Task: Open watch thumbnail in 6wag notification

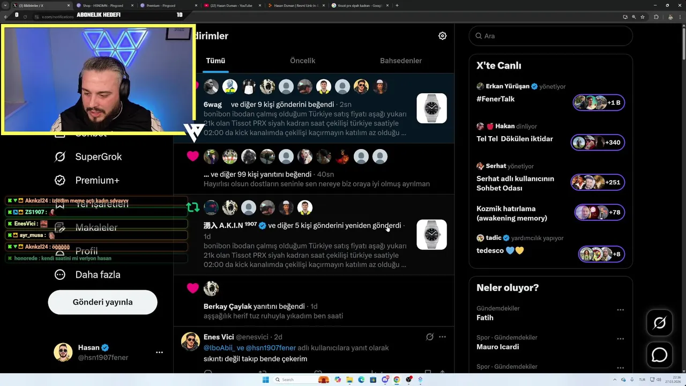Action: pos(431,108)
